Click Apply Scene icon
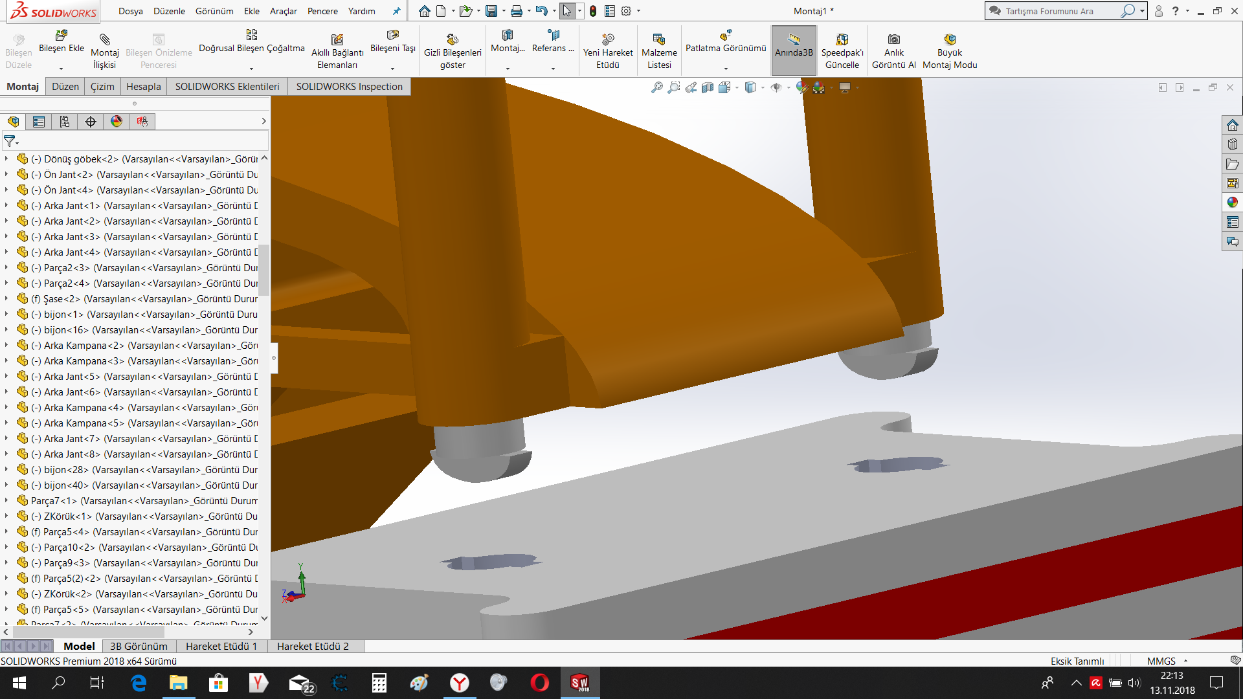Screen dimensions: 1243x699 coord(819,87)
